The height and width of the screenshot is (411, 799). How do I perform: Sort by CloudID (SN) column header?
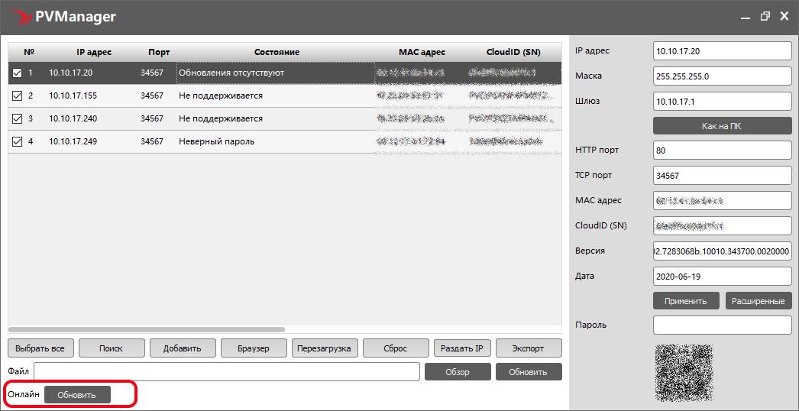coord(513,52)
